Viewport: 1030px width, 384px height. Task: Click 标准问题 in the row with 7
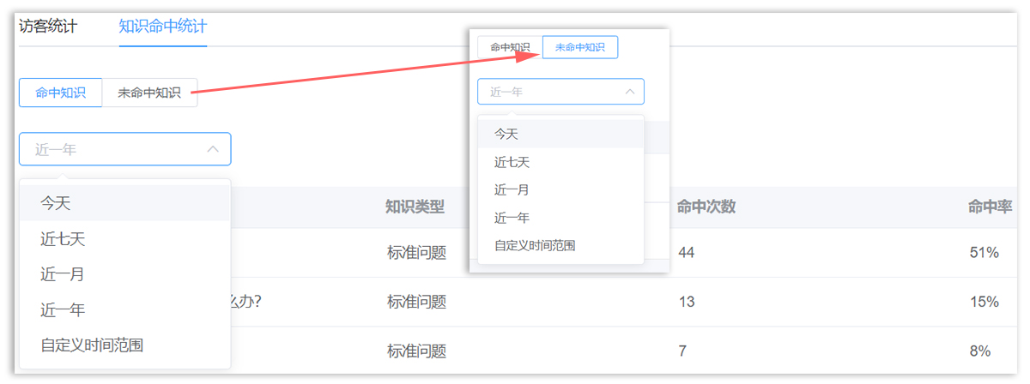tap(416, 351)
